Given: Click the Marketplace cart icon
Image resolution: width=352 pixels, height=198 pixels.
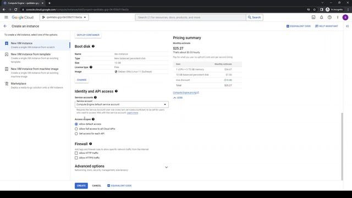Looking at the screenshot, I should coord(7,84).
